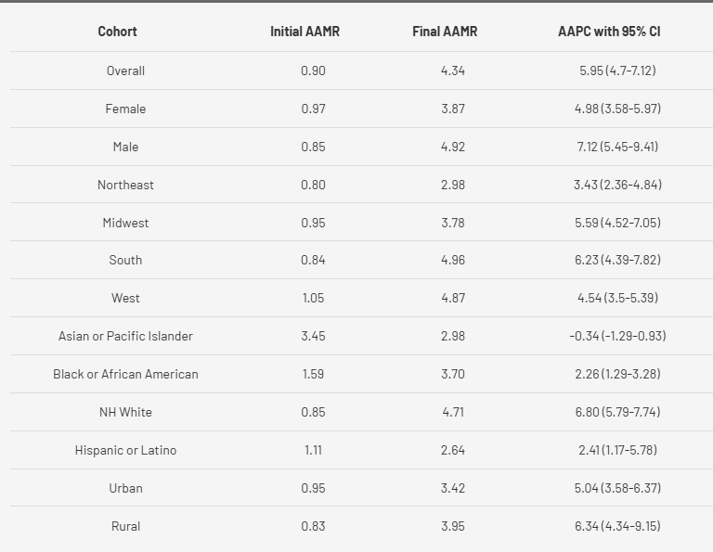Viewport: 713px width, 552px height.
Task: Click the Final AAMR column header
Action: (x=443, y=32)
